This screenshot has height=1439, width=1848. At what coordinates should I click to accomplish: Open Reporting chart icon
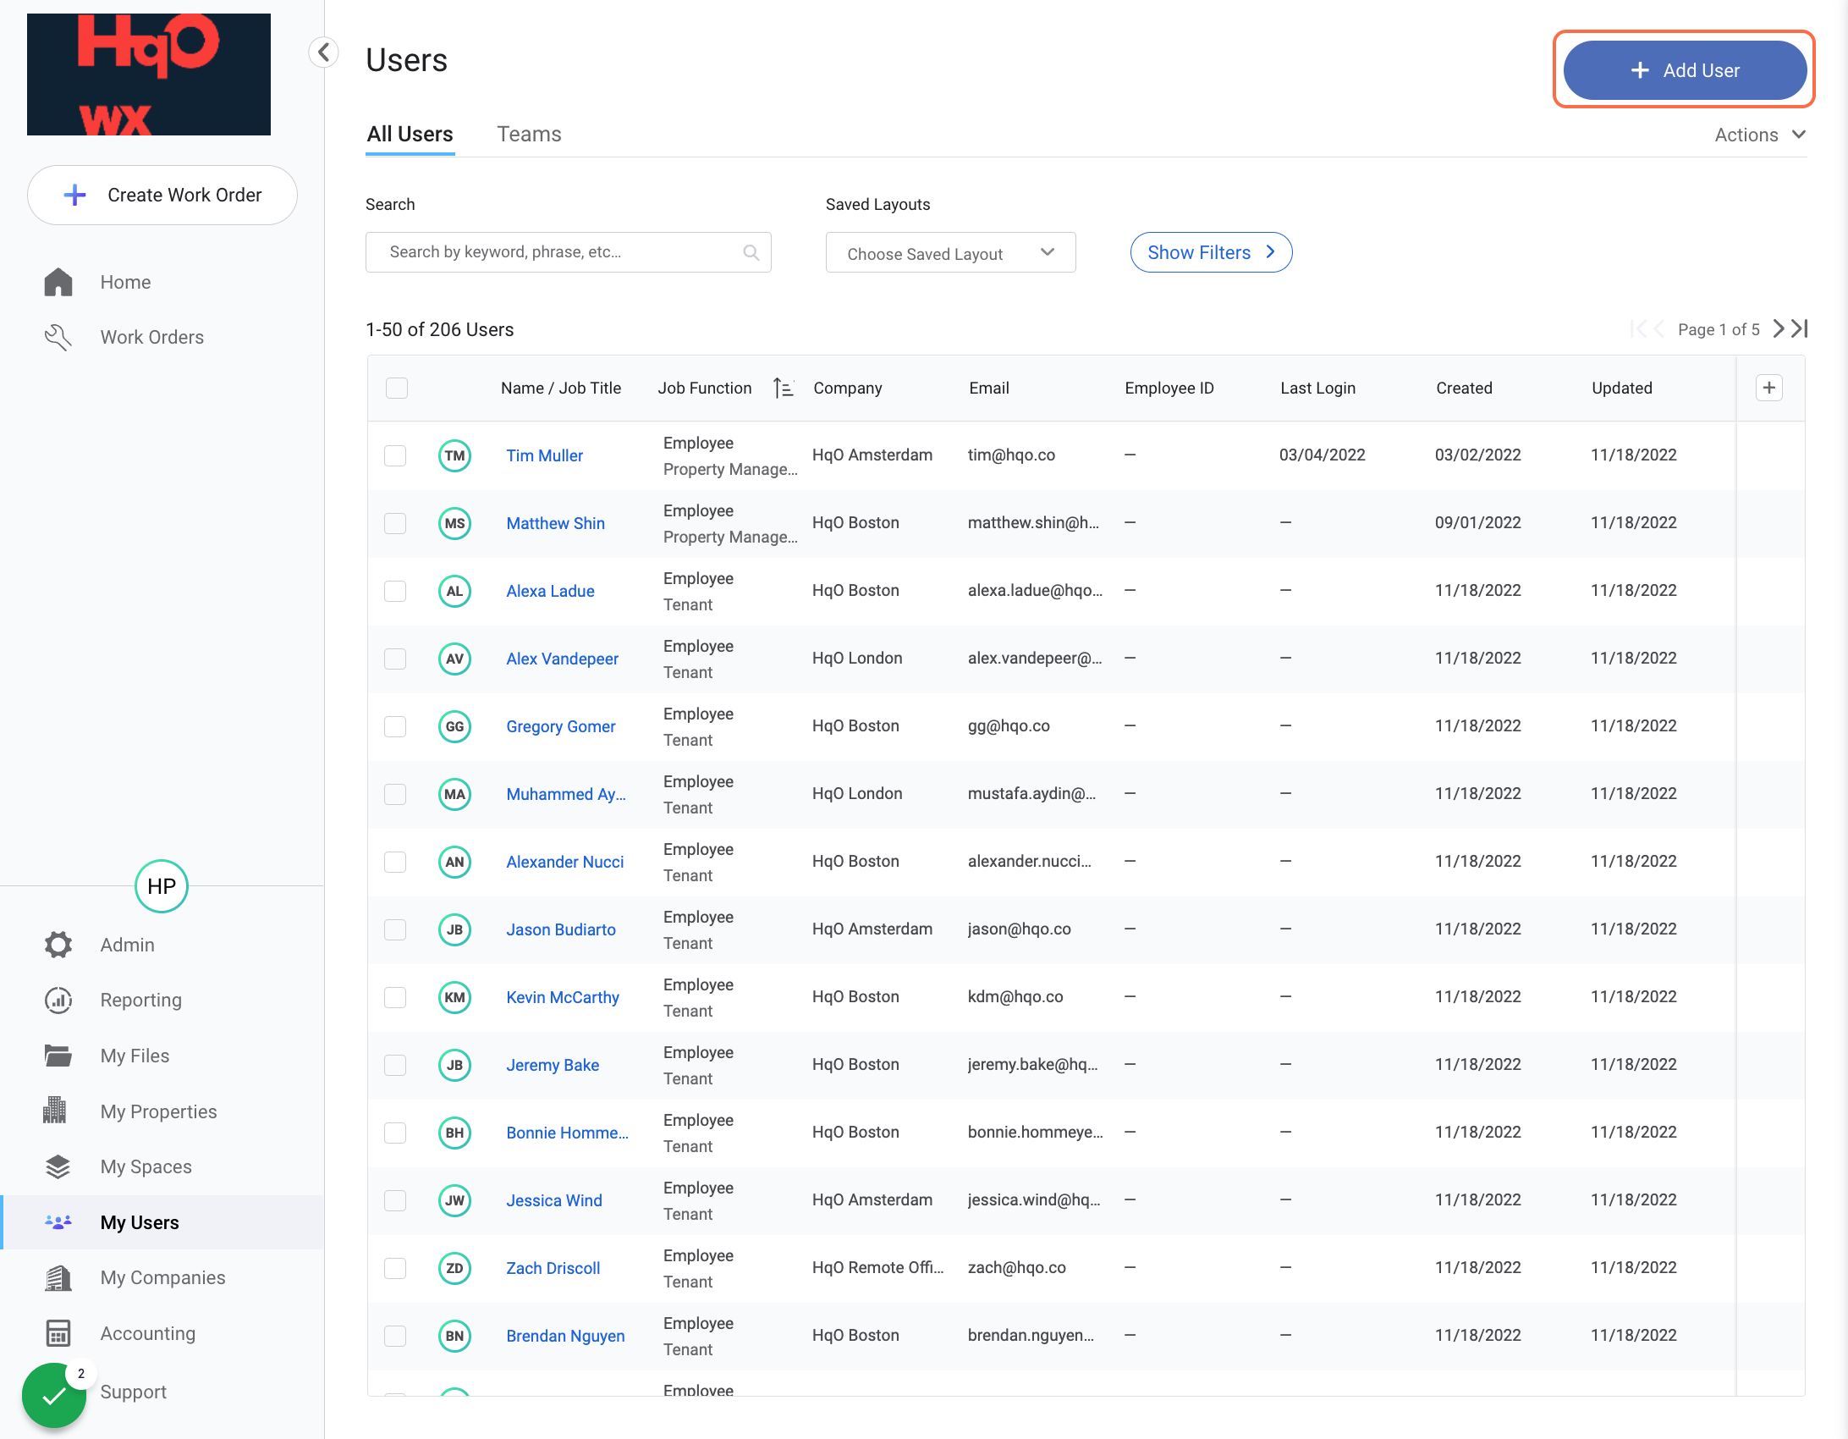click(58, 1000)
